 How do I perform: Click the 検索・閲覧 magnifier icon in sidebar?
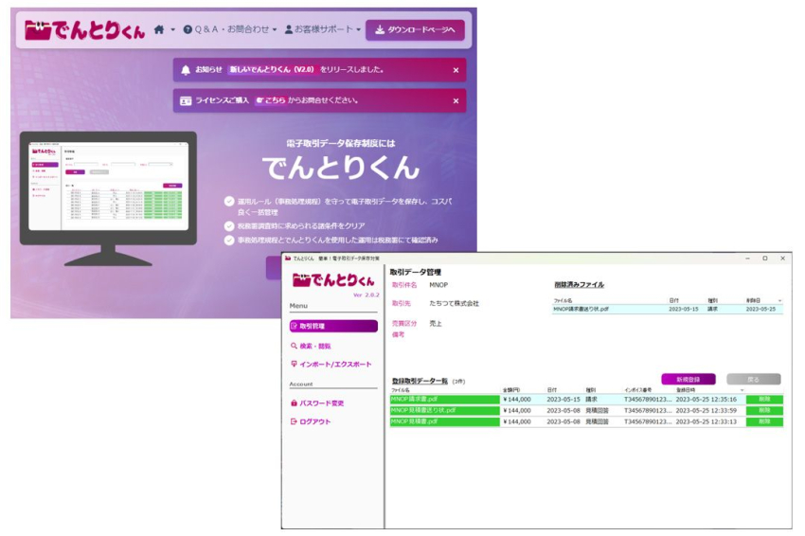pyautogui.click(x=295, y=346)
